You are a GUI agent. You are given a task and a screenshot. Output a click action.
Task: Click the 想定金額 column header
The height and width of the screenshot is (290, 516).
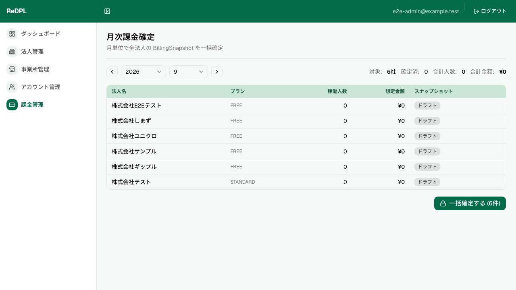(x=395, y=91)
